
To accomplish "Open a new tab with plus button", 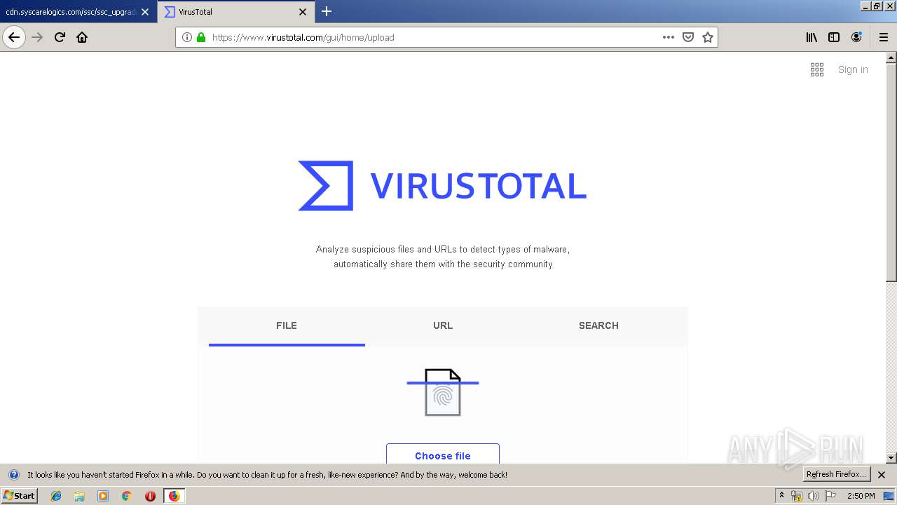I will (327, 11).
